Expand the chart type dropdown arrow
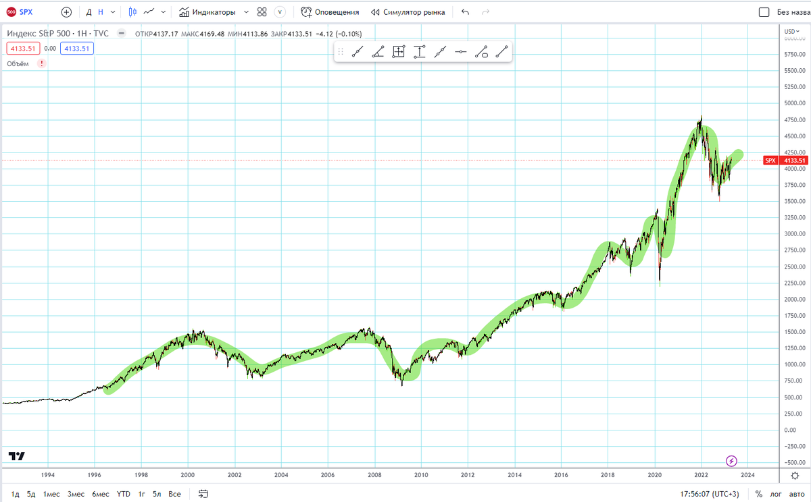 click(x=164, y=11)
